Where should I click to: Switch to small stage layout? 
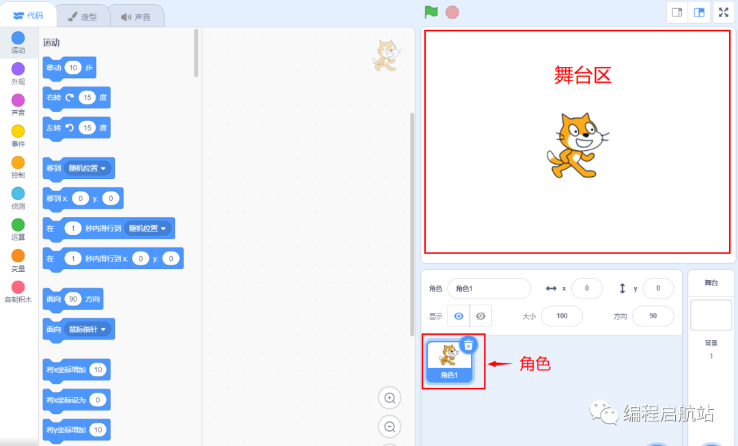676,13
